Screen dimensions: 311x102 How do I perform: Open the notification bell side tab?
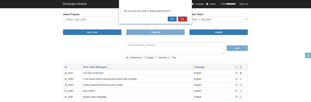(308, 55)
